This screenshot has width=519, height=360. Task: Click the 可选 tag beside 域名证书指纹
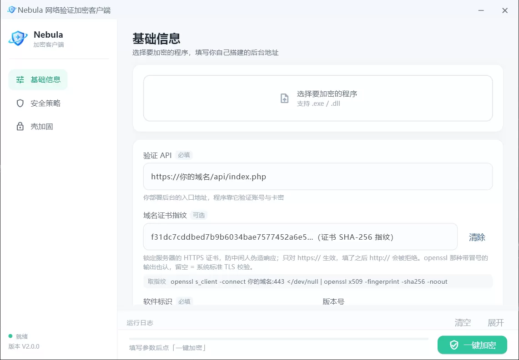coord(199,215)
